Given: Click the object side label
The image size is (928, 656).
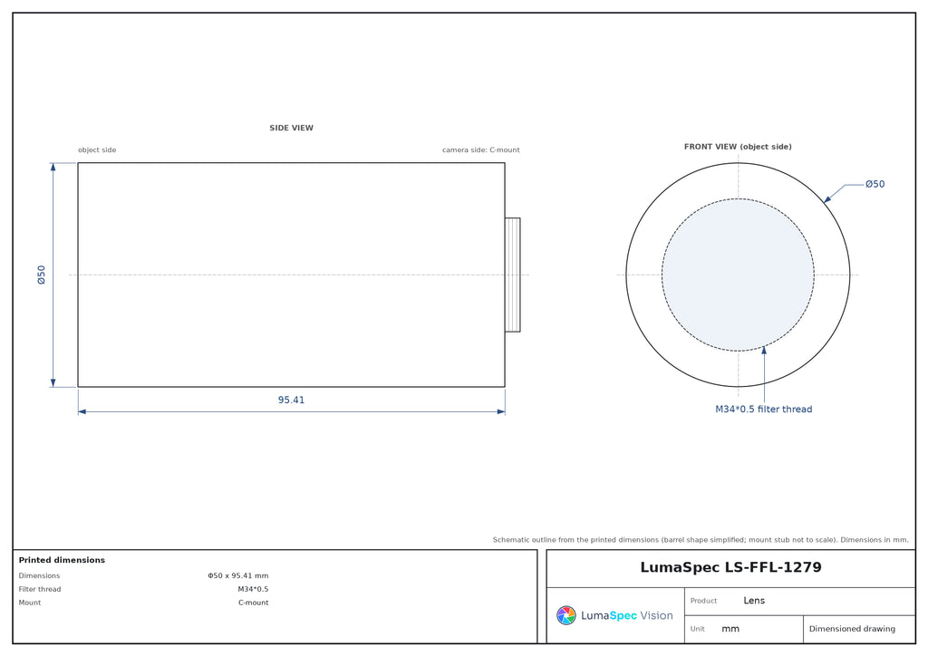Looking at the screenshot, I should (97, 150).
